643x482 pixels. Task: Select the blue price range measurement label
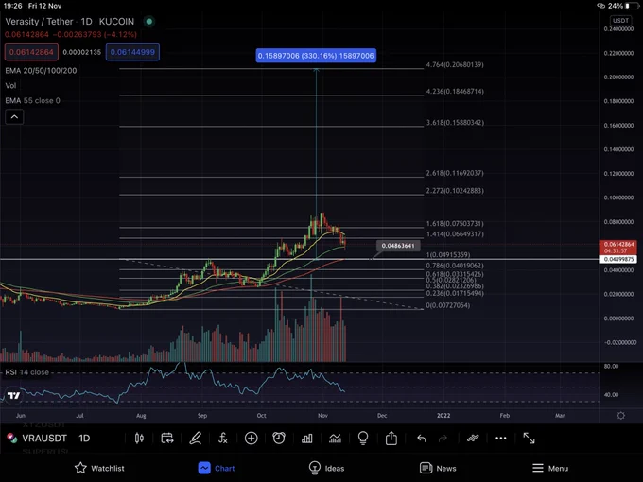[x=316, y=56]
